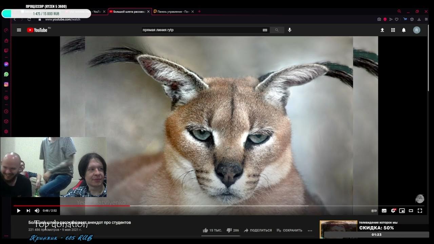Open the YouTube apps grid
The image size is (434, 244).
pos(393,30)
